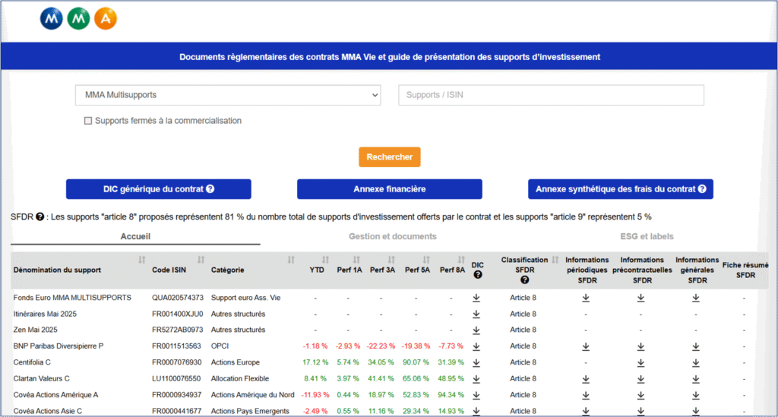The height and width of the screenshot is (417, 778).
Task: Download DIC for BNP Paribas Diversipierre P
Action: point(476,346)
